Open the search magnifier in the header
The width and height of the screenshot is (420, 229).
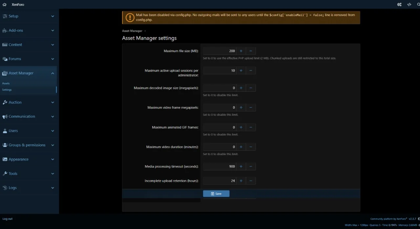coord(418,5)
